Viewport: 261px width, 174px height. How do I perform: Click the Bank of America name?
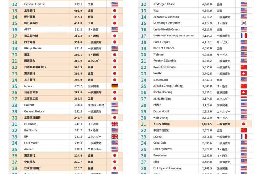coord(164,48)
